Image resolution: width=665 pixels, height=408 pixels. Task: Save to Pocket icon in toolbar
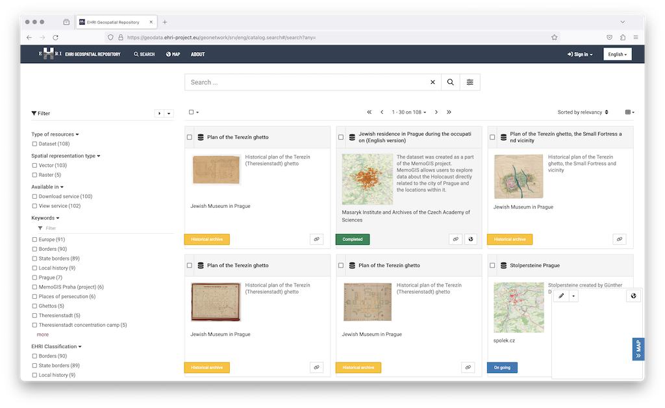click(x=609, y=37)
